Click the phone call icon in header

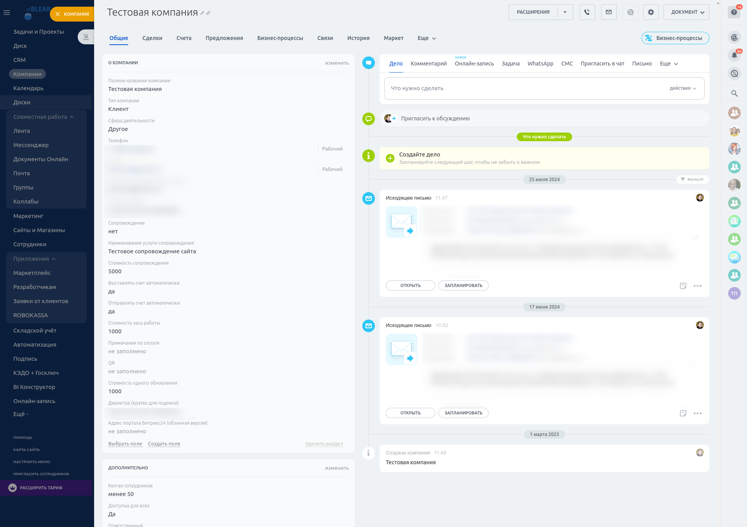[587, 12]
